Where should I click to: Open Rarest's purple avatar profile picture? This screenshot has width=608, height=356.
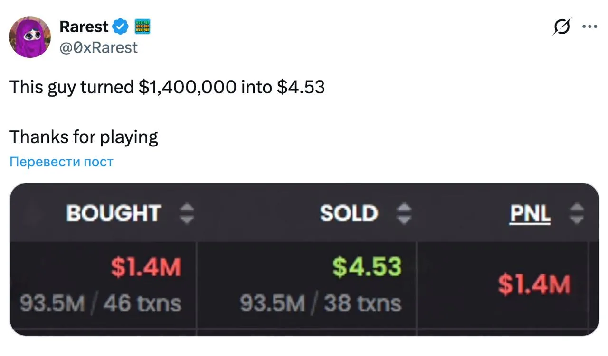coord(30,37)
